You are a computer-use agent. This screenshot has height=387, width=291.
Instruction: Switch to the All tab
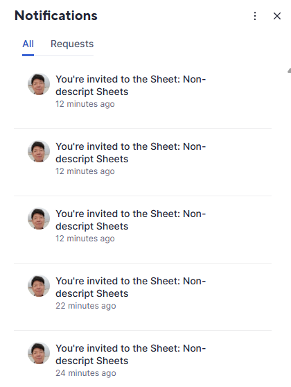(x=28, y=44)
